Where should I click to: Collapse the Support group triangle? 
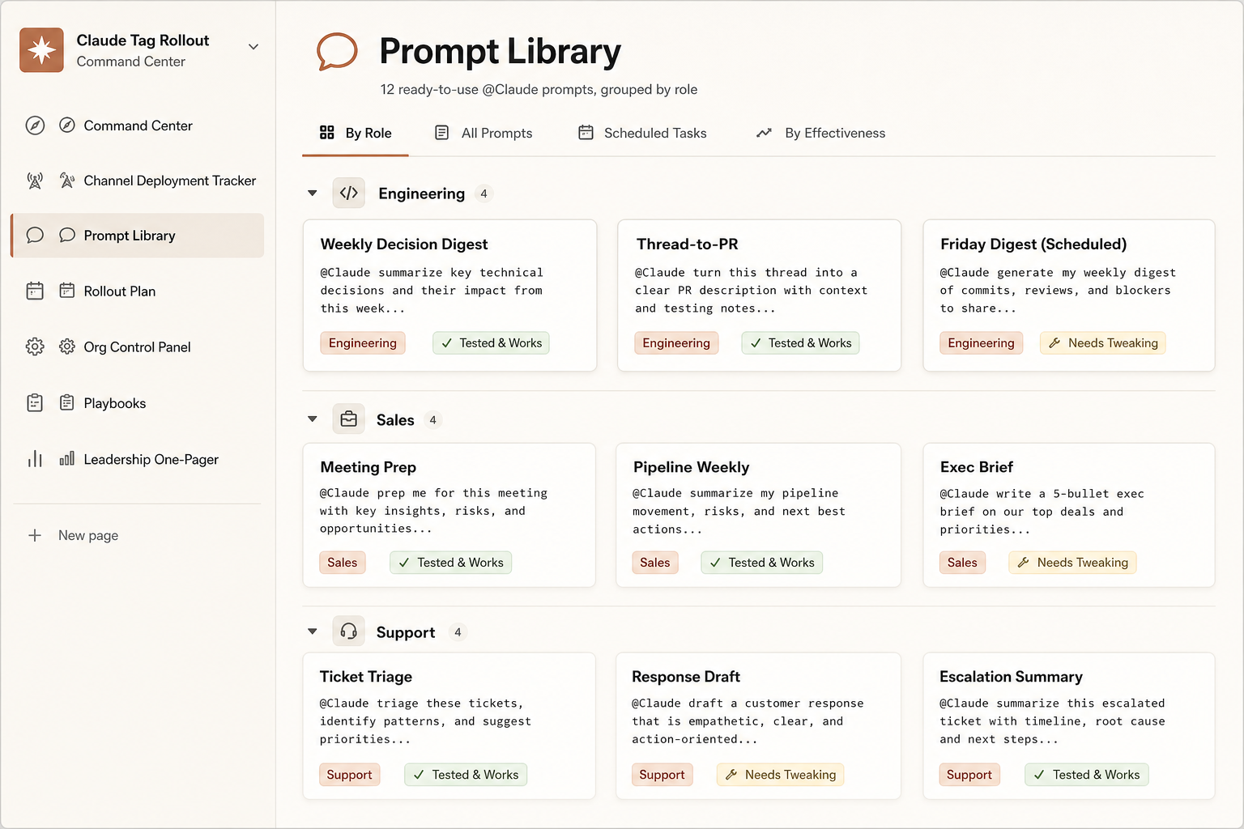tap(313, 631)
